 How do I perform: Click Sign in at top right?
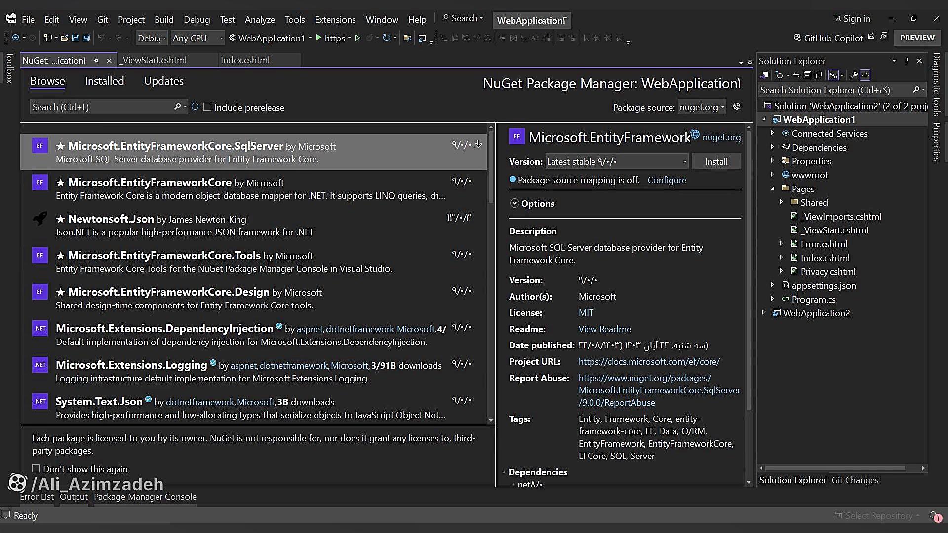tap(852, 18)
